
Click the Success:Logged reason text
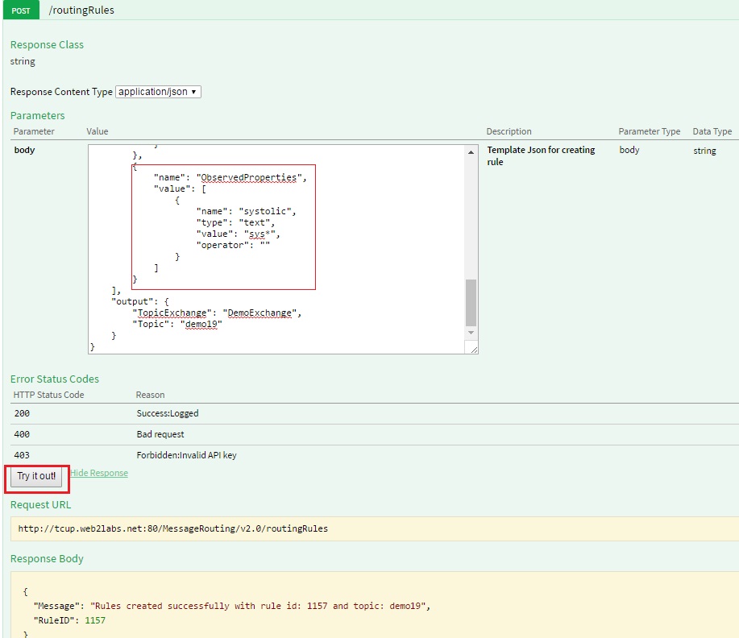click(168, 413)
